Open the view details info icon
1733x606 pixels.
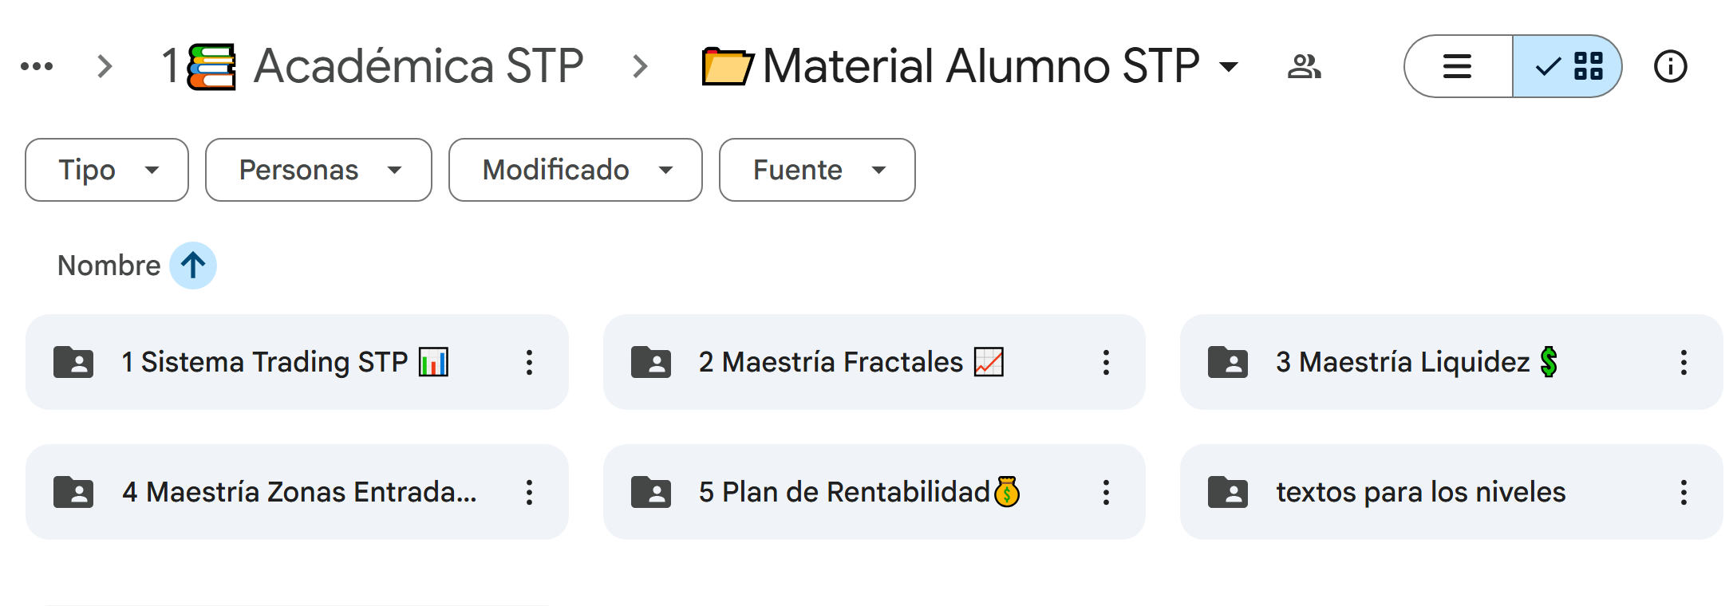click(x=1670, y=66)
